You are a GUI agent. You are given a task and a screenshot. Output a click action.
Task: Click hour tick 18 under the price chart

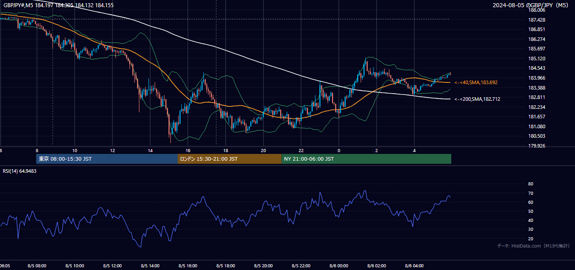(x=226, y=151)
